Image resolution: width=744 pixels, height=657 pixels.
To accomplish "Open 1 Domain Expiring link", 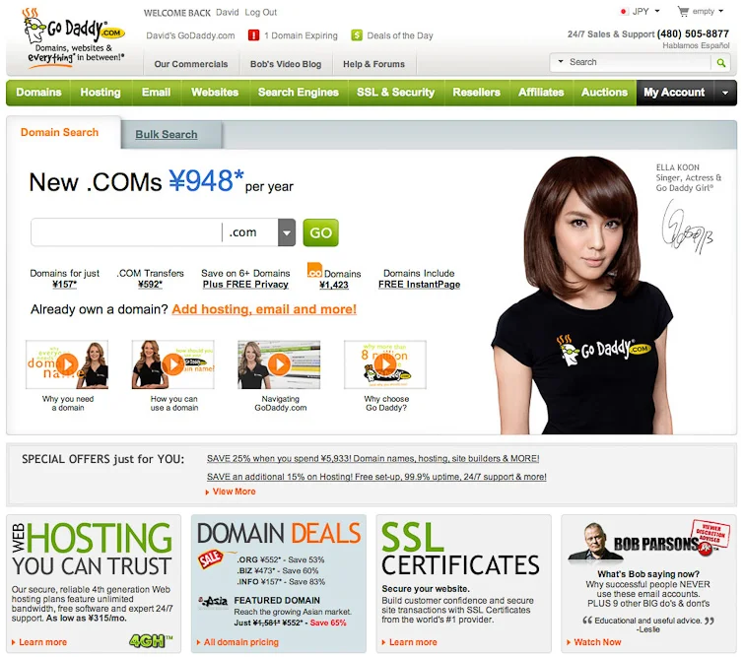I will click(x=301, y=35).
